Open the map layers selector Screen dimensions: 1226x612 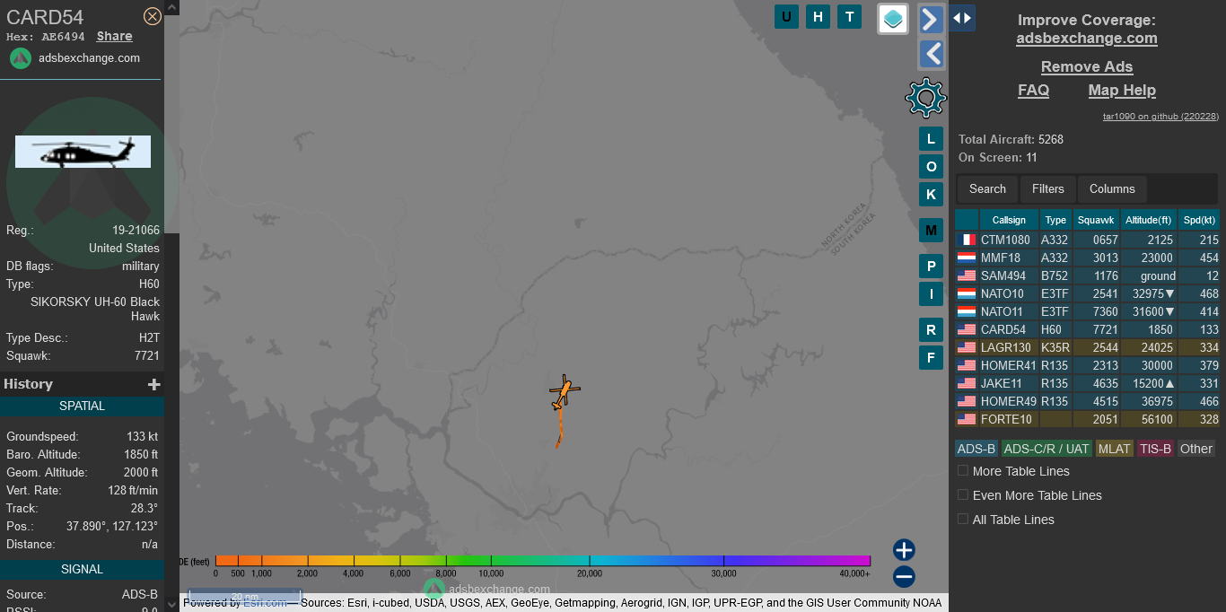893,19
